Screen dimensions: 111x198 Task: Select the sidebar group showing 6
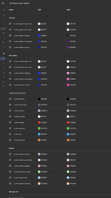tap(4, 77)
